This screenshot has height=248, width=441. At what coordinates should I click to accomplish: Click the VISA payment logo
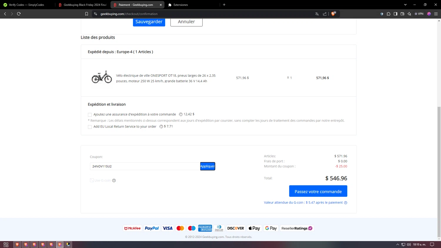[x=168, y=228]
